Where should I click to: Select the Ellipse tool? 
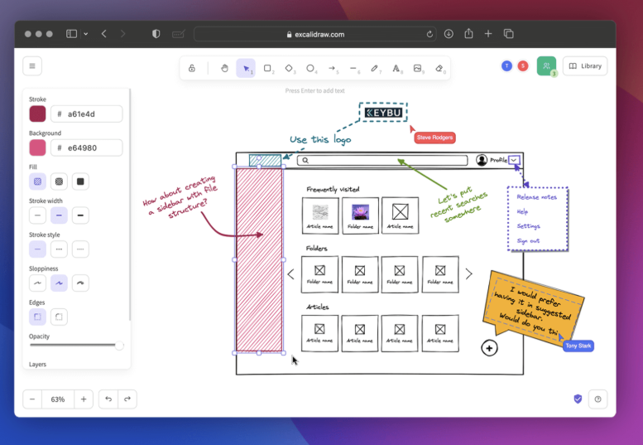[x=310, y=68]
